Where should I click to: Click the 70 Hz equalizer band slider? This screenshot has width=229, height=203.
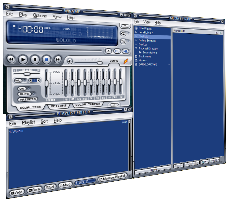pos(66,83)
